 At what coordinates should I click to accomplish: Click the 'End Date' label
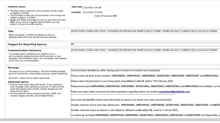(x=76, y=12)
